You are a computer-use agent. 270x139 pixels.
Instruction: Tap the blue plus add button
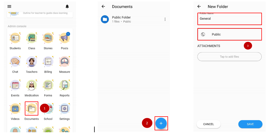pos(161,123)
